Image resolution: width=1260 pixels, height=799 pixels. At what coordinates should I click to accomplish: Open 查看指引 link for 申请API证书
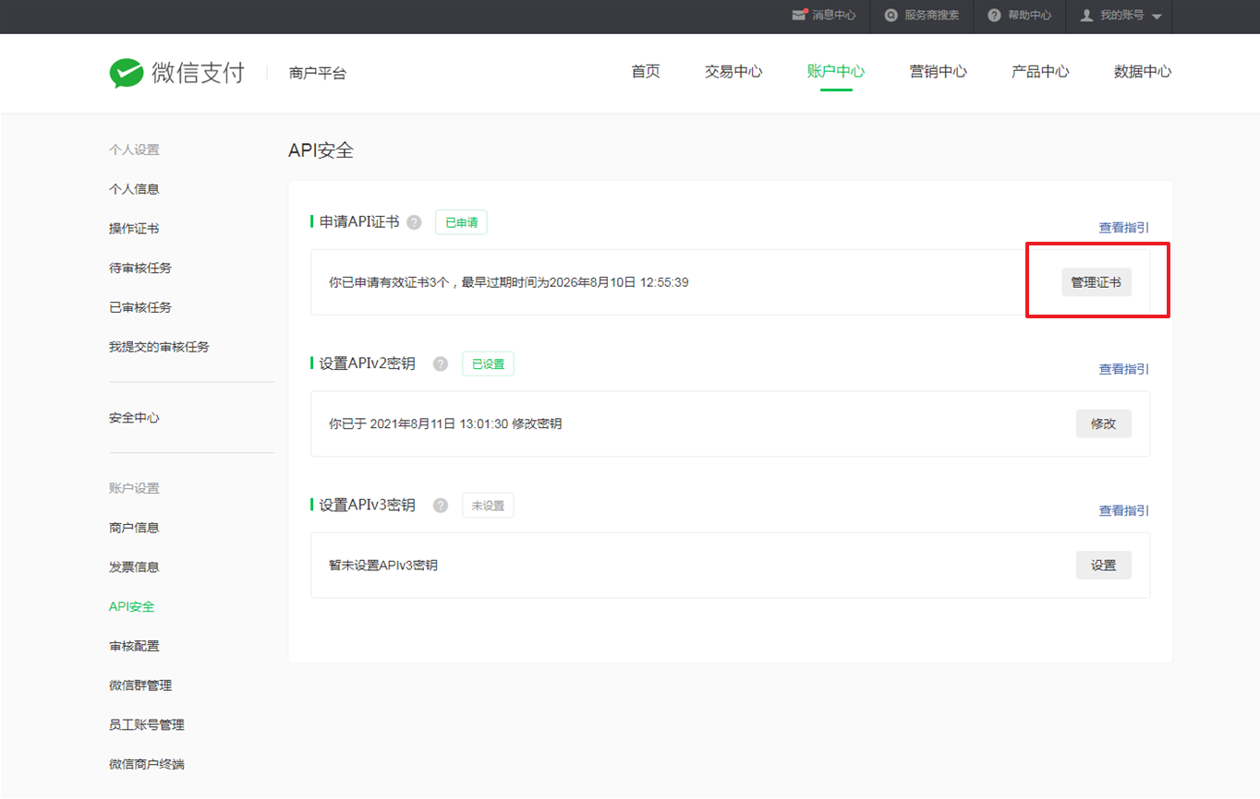pos(1124,228)
